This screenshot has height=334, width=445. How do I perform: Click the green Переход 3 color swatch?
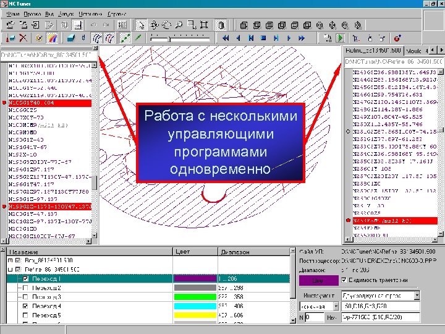tap(195, 297)
